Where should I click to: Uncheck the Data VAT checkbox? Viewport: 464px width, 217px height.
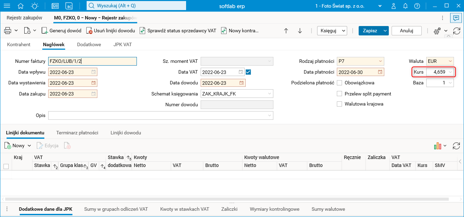(x=248, y=72)
